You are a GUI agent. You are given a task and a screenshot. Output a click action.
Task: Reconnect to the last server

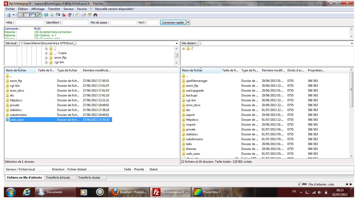[x=70, y=15]
